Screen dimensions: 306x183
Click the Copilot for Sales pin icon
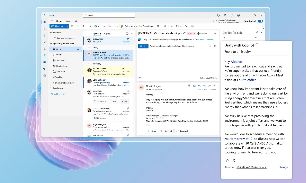(257, 33)
